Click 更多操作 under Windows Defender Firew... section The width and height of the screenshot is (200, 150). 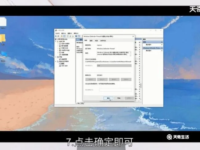pyautogui.click(x=149, y=51)
